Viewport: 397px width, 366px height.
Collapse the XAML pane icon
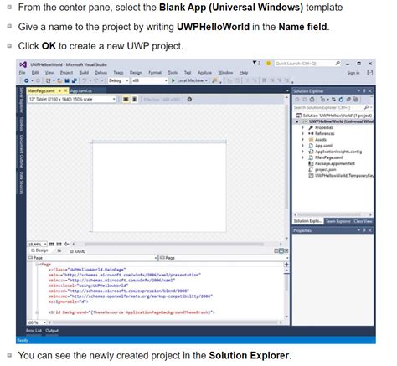(286, 251)
